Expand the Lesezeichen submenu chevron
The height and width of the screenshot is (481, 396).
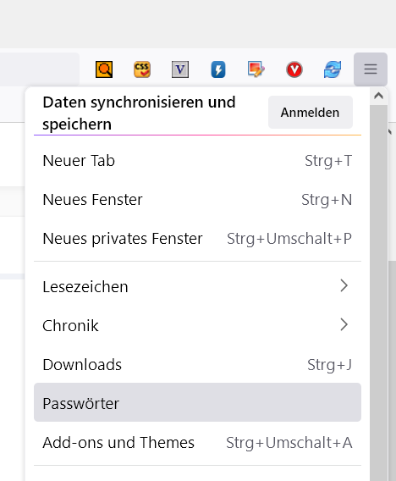coord(344,285)
